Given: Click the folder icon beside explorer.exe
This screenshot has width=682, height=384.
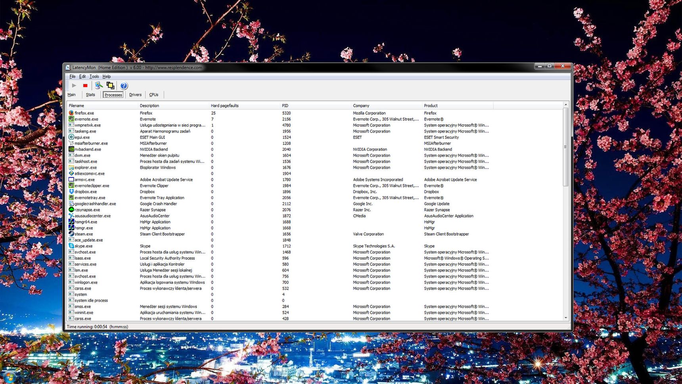Looking at the screenshot, I should tap(71, 167).
